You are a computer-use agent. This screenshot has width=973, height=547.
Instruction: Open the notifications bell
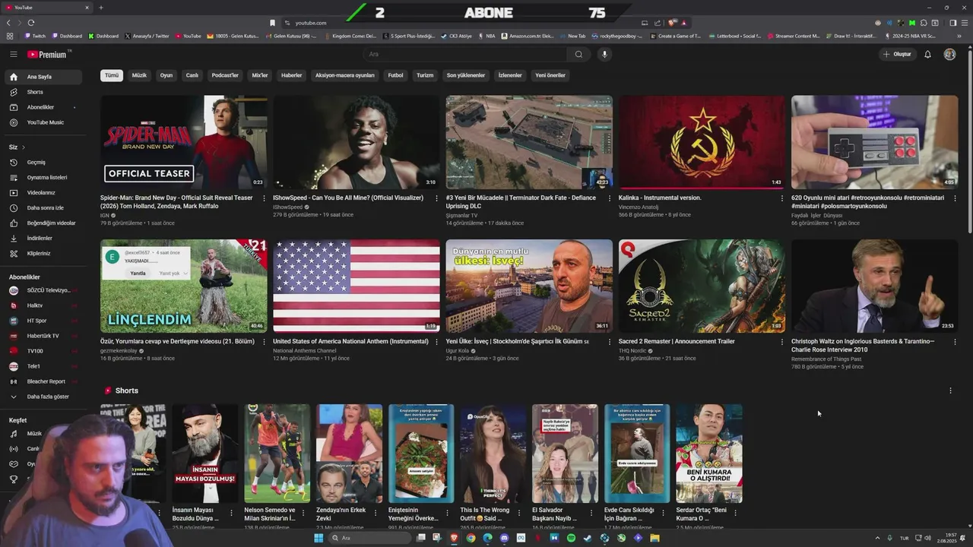tap(927, 54)
